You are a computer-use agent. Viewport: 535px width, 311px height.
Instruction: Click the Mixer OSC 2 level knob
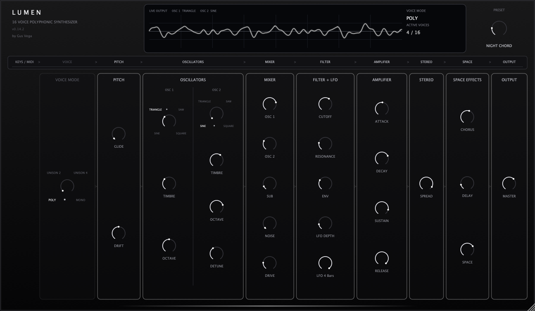(x=270, y=144)
